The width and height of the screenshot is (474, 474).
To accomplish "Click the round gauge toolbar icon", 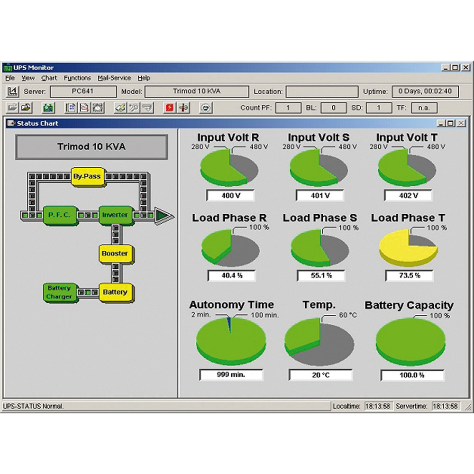I will (x=205, y=108).
